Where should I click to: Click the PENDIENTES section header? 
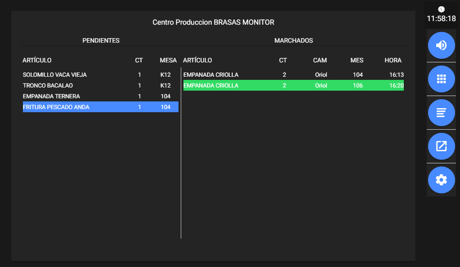101,40
